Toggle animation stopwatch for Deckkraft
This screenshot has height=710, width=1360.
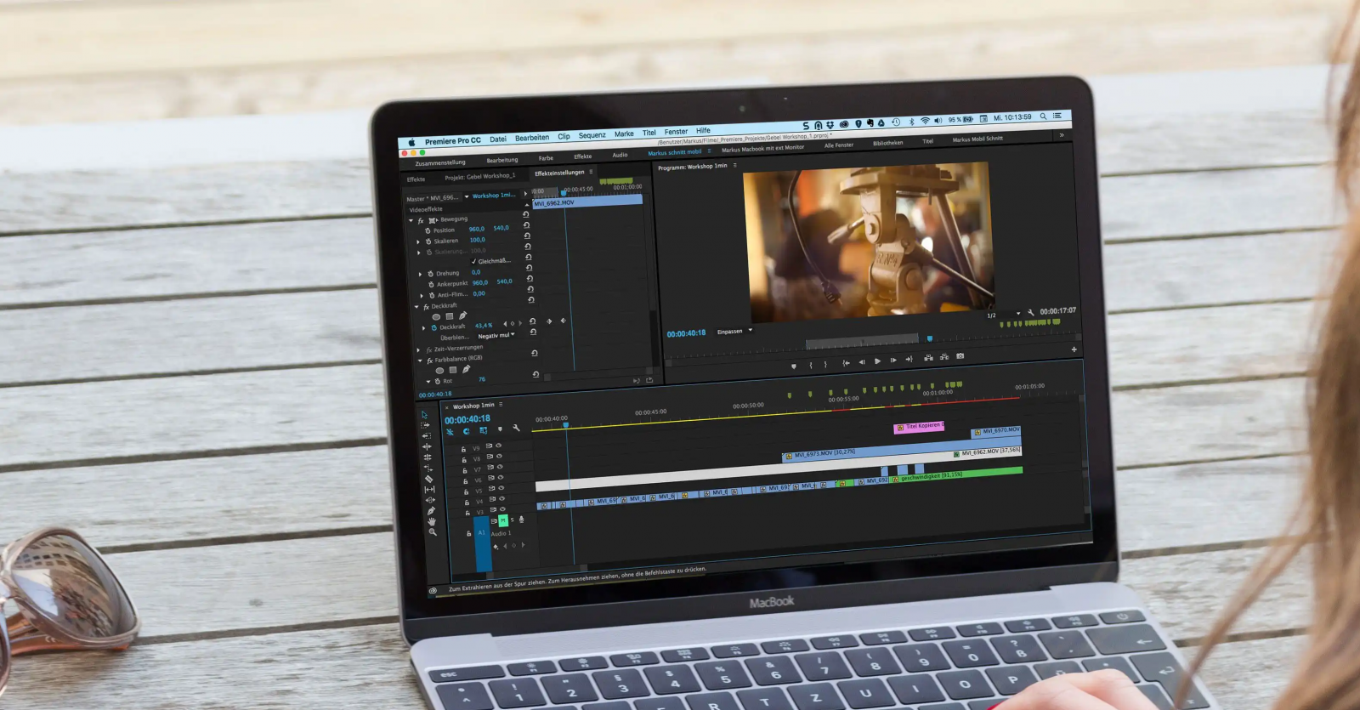pos(433,327)
